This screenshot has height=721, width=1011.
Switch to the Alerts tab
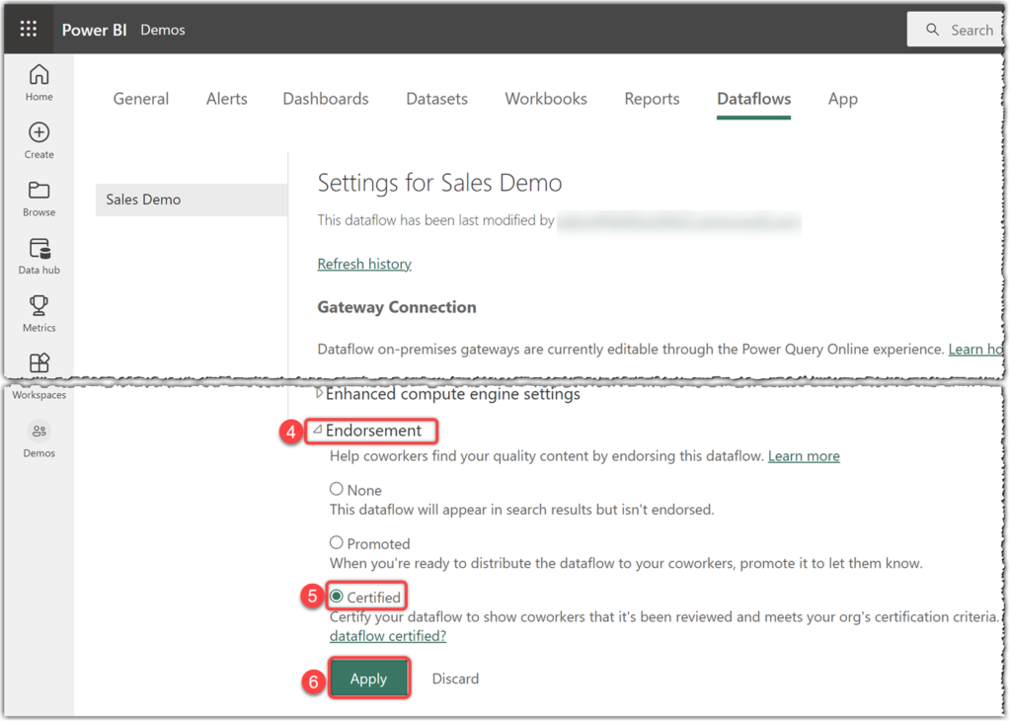227,99
